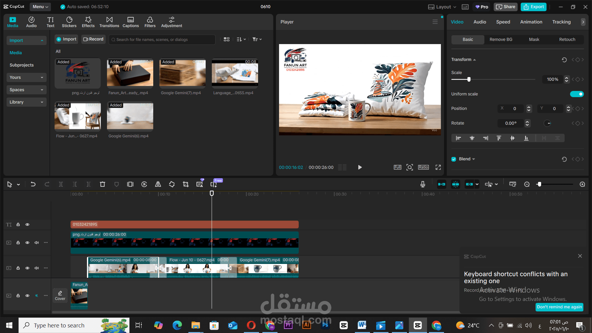
Task: Click Don't remind me again button
Action: point(559,307)
